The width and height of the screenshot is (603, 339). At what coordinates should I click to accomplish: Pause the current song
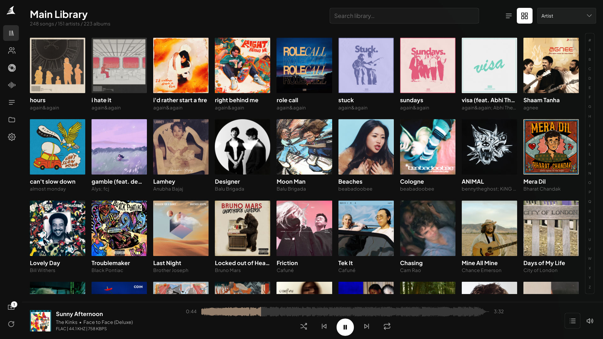(x=345, y=327)
